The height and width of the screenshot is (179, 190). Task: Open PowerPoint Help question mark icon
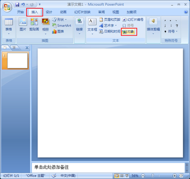coord(186,12)
